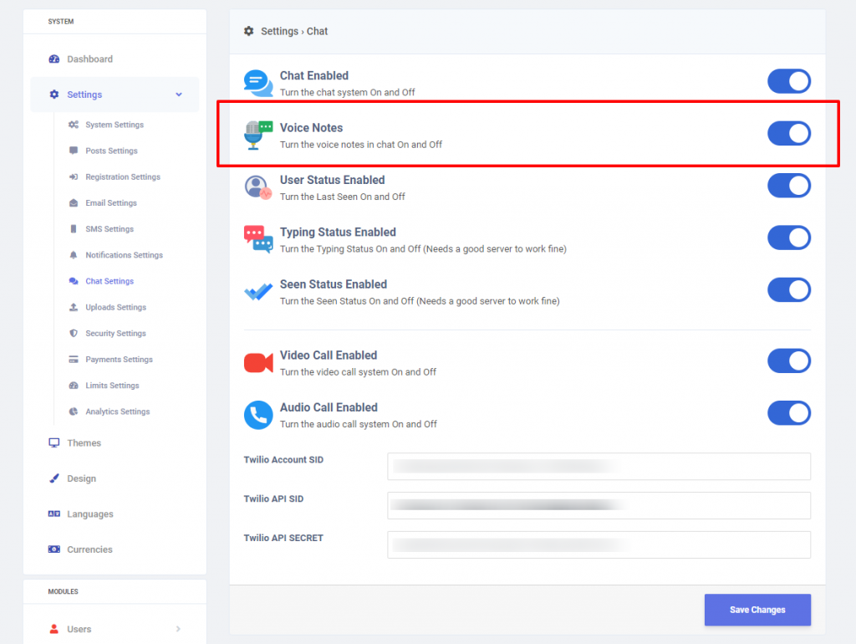Click the System Settings cogs icon
This screenshot has width=856, height=644.
click(74, 125)
